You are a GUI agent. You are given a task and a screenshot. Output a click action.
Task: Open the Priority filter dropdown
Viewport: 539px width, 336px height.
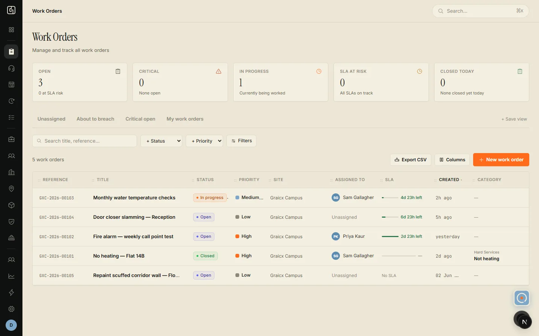pos(204,141)
